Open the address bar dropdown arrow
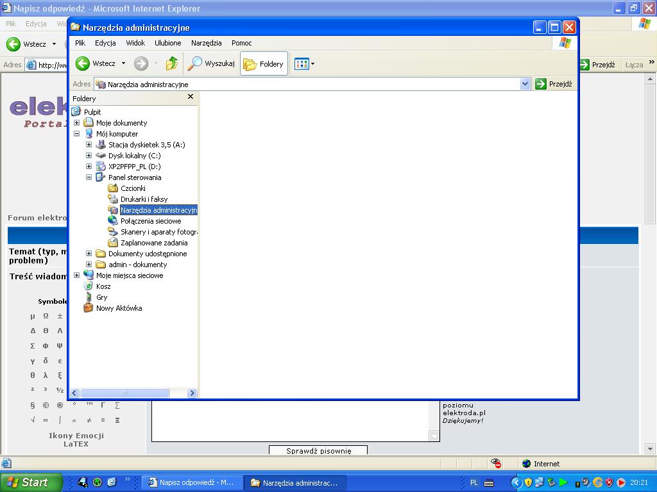The width and height of the screenshot is (657, 492). (x=525, y=84)
